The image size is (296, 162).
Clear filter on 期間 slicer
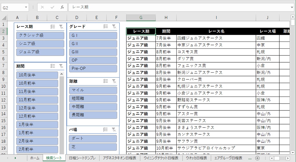click(x=61, y=66)
